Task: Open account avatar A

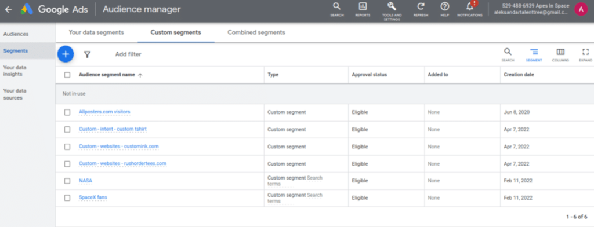Action: click(x=581, y=9)
